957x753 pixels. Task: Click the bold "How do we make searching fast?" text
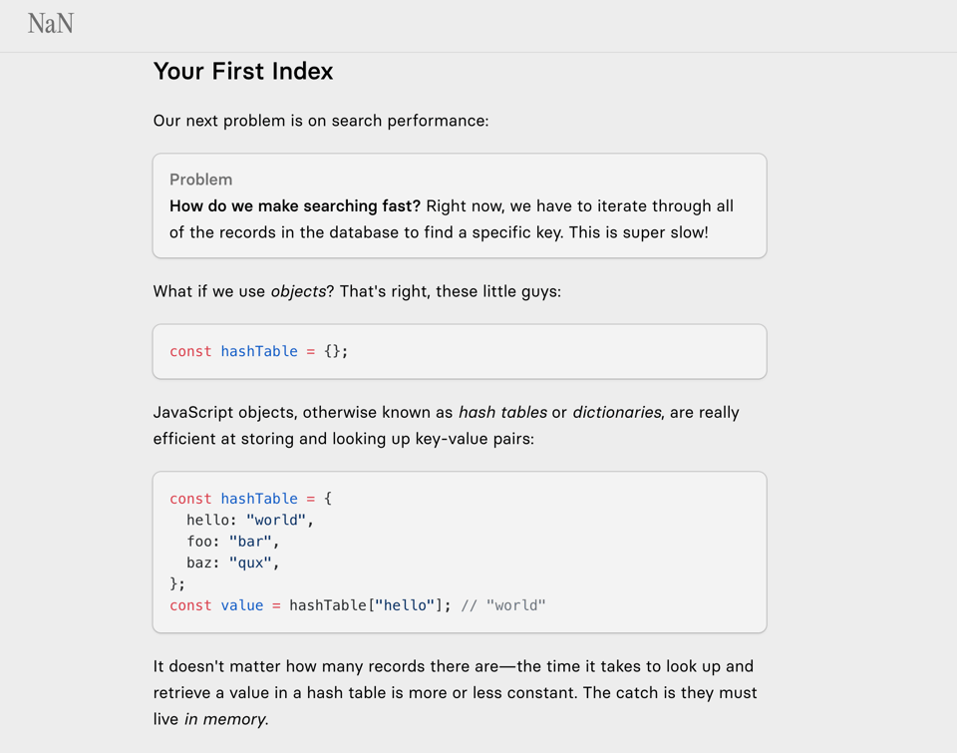click(x=295, y=206)
